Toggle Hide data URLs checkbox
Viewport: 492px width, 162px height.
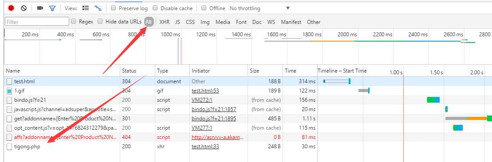(100, 21)
